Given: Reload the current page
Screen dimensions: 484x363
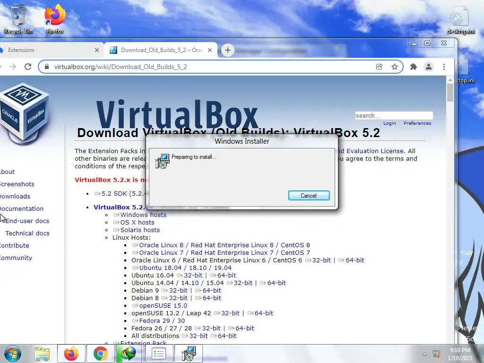Looking at the screenshot, I should pos(28,67).
